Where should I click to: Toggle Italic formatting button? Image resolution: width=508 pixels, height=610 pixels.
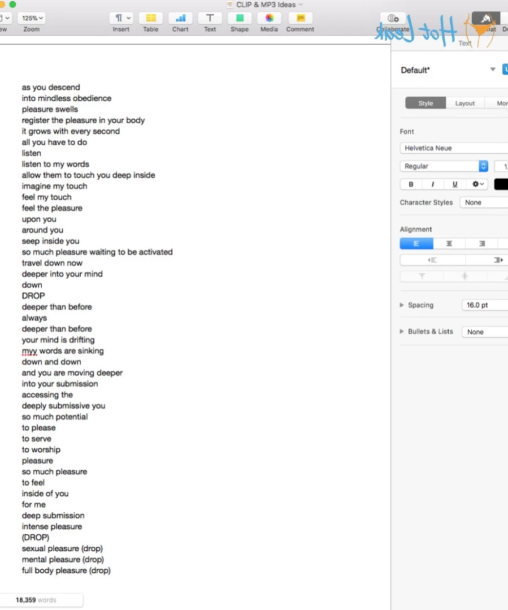[432, 184]
